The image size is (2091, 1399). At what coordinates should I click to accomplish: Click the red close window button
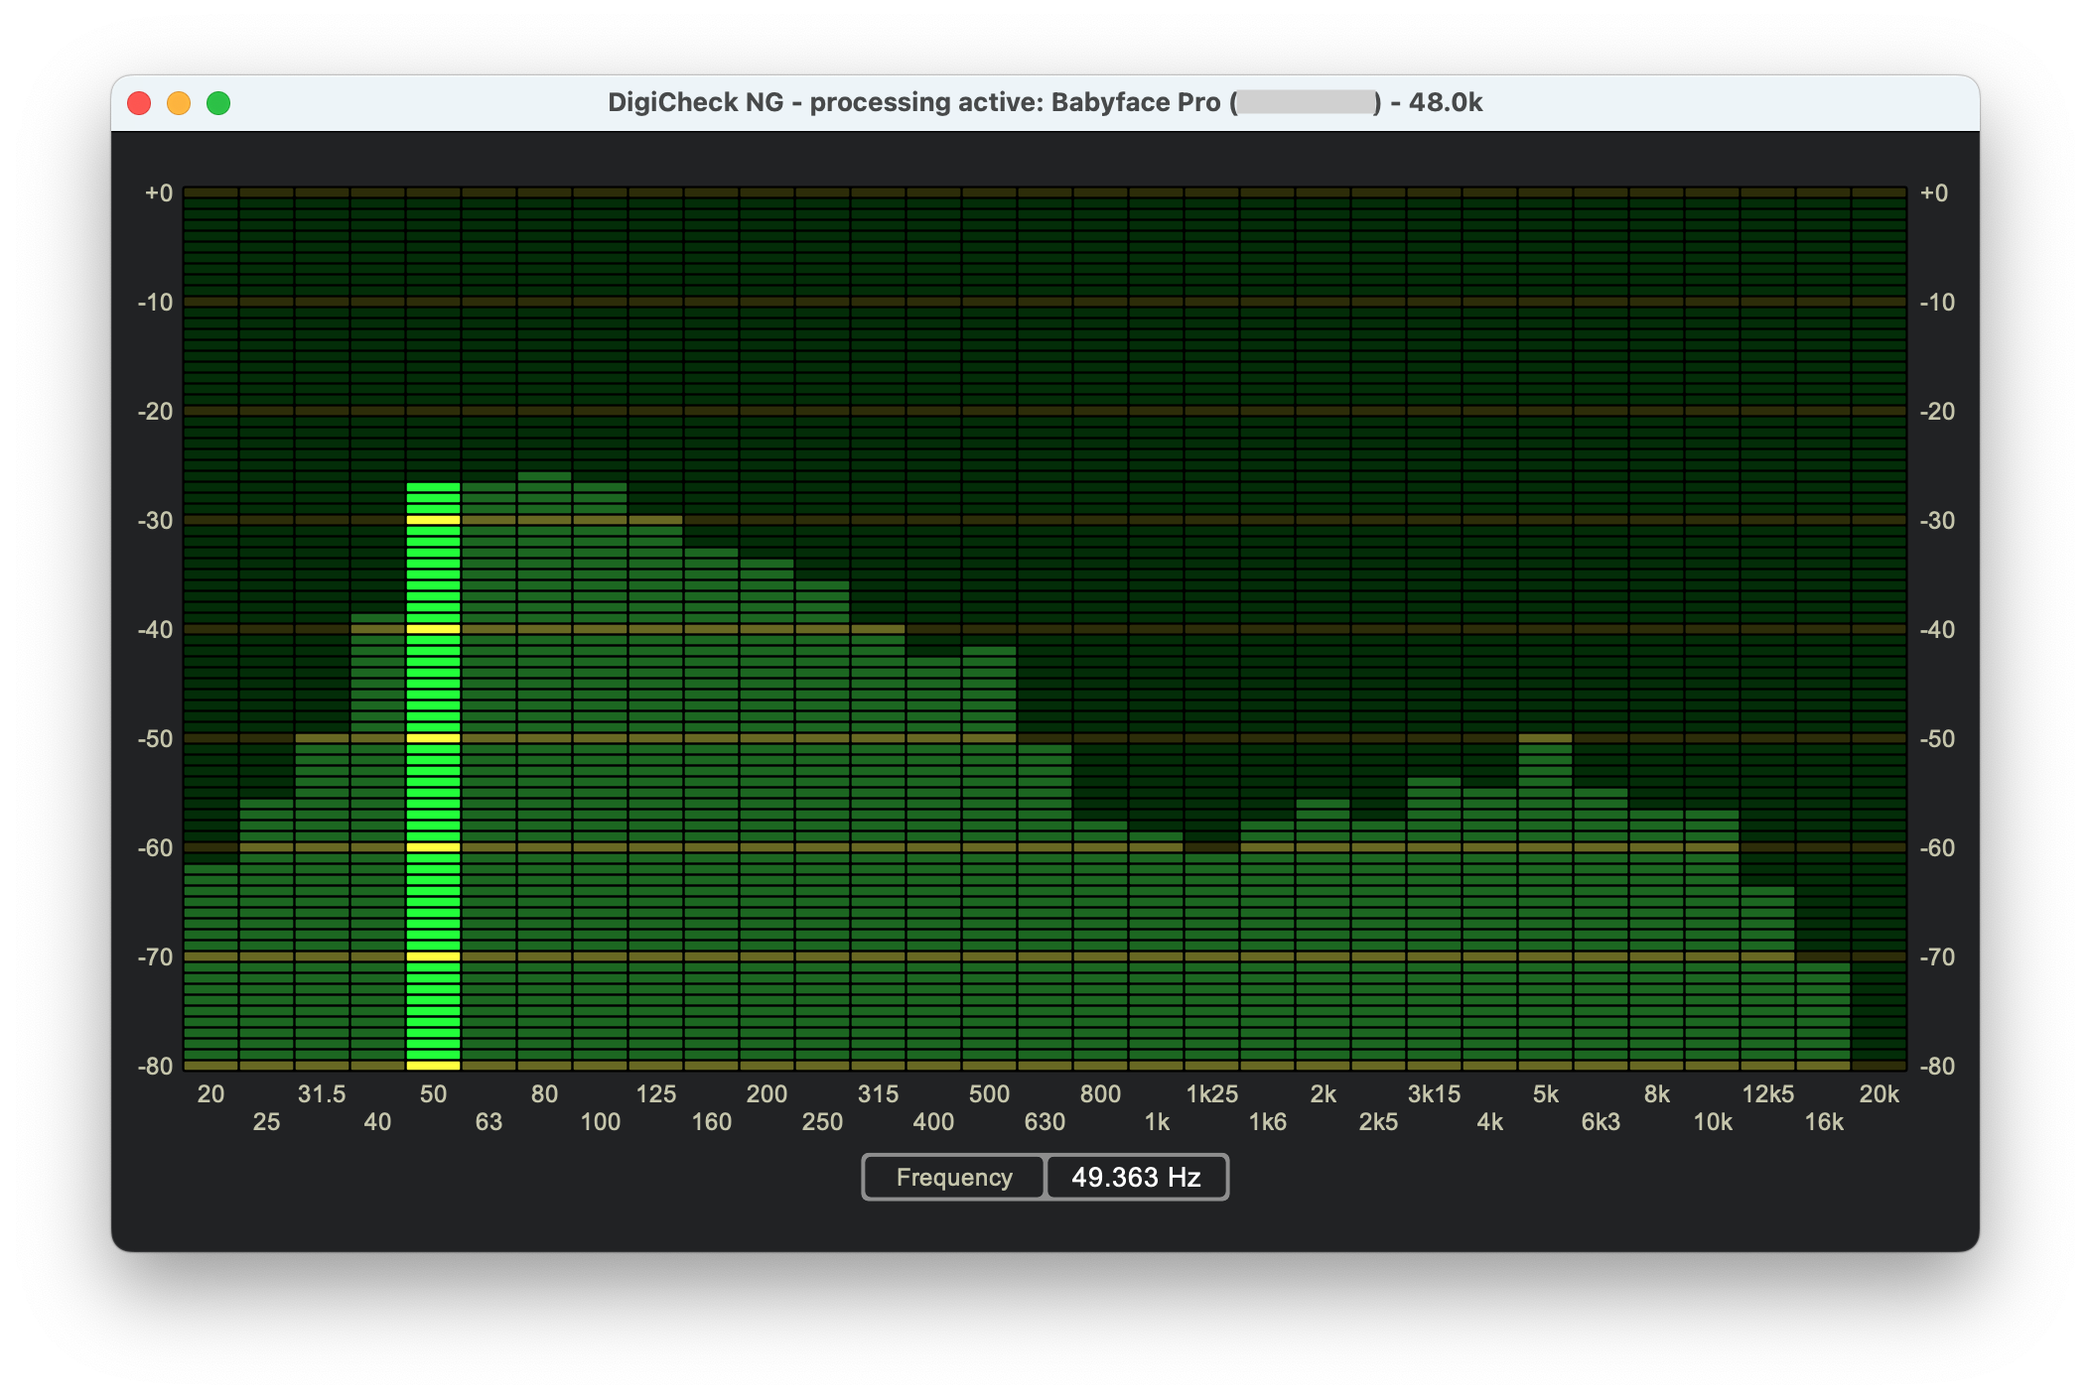pyautogui.click(x=139, y=103)
